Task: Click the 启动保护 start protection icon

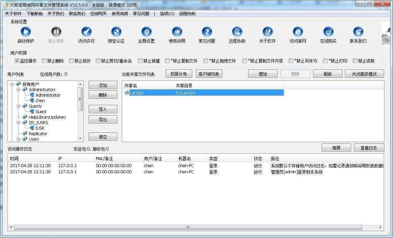Action: 25,32
